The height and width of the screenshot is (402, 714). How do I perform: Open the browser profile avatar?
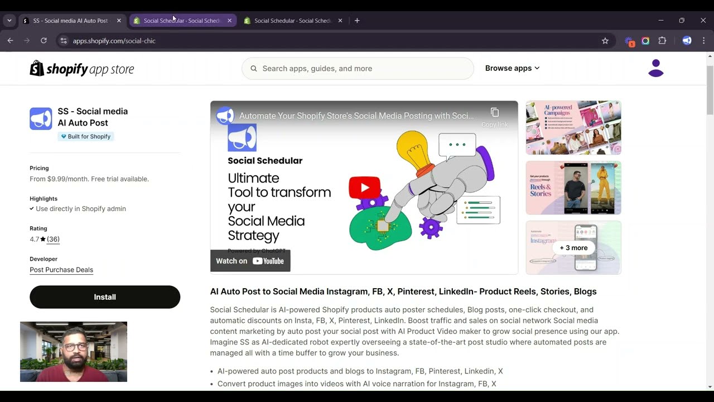click(x=687, y=41)
